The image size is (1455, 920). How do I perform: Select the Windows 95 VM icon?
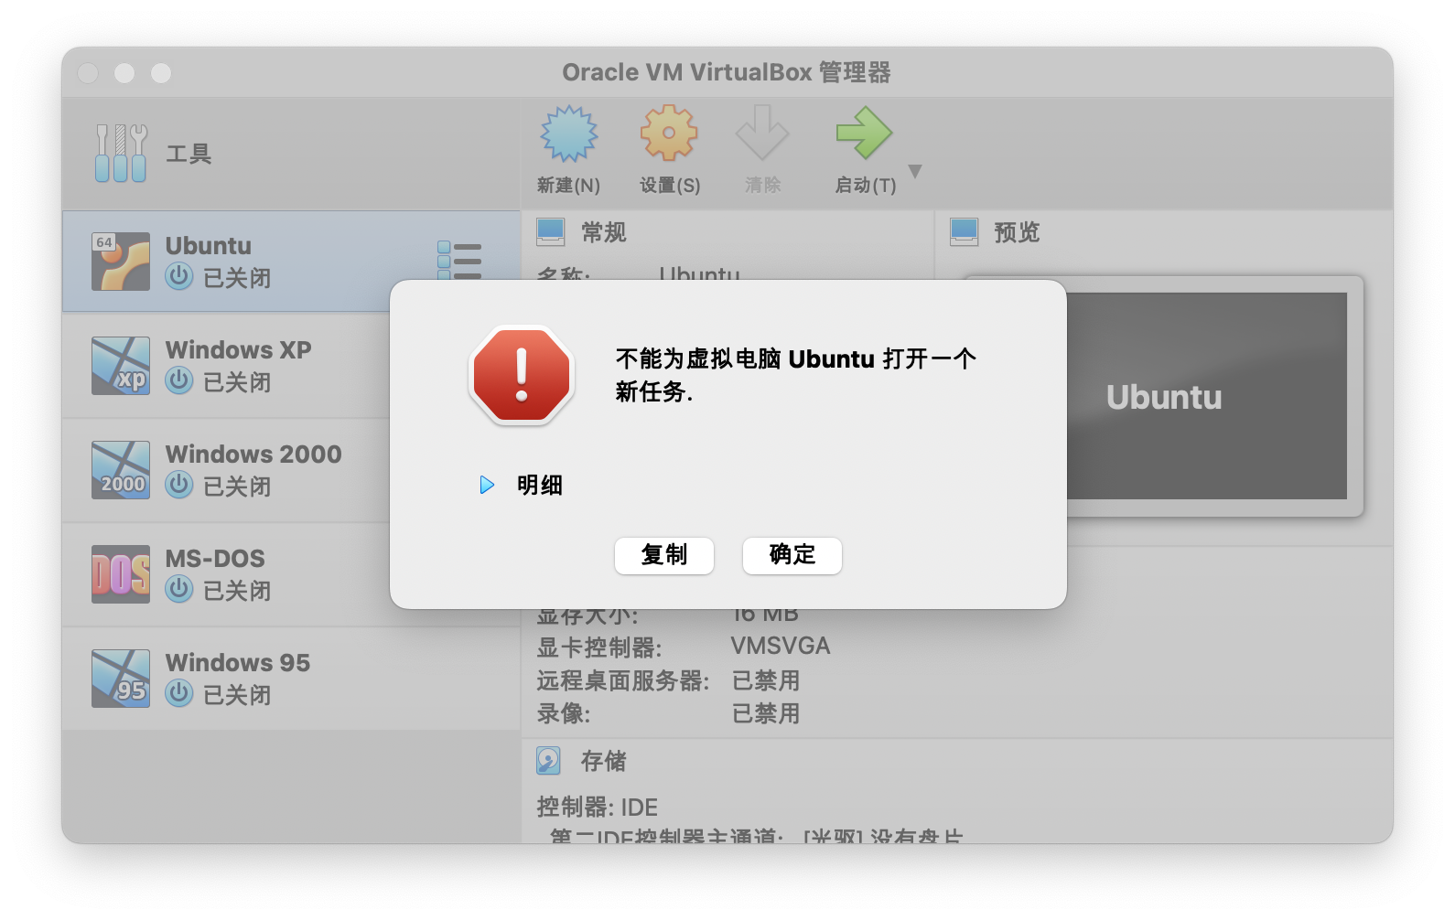tap(121, 679)
